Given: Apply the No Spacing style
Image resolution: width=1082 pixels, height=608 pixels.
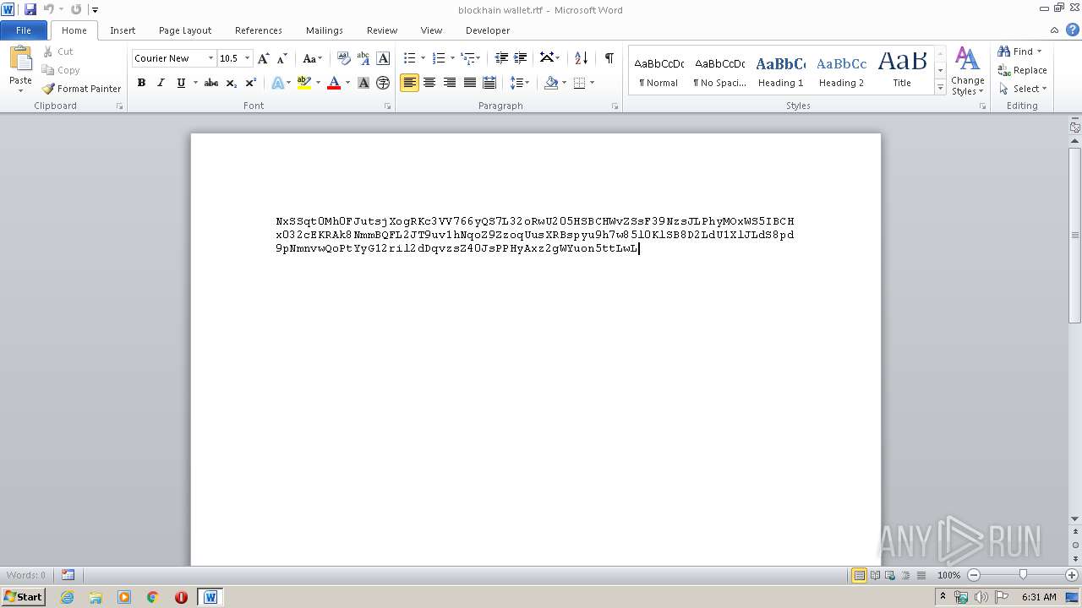Looking at the screenshot, I should point(719,71).
